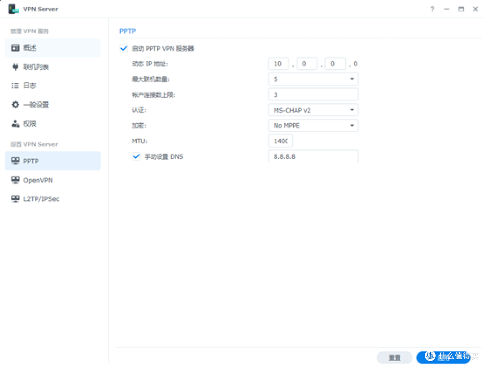This screenshot has width=483, height=366.
Task: Click the blue apply button
Action: (443, 357)
